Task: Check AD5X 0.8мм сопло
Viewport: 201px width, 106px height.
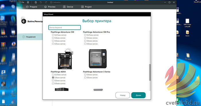Action: click(53, 83)
